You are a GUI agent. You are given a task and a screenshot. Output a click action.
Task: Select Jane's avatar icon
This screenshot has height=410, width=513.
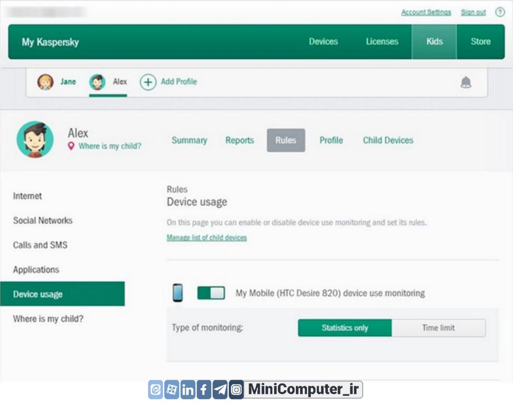click(45, 82)
